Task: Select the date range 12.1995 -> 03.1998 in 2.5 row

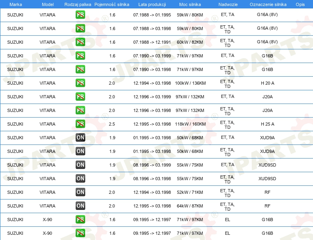Action: [152, 124]
